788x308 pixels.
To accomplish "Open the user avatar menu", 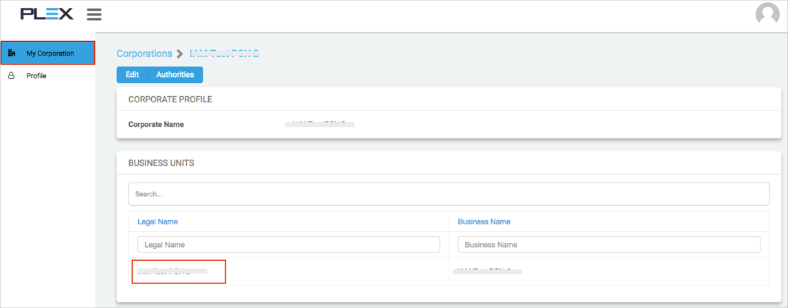I will tap(767, 14).
